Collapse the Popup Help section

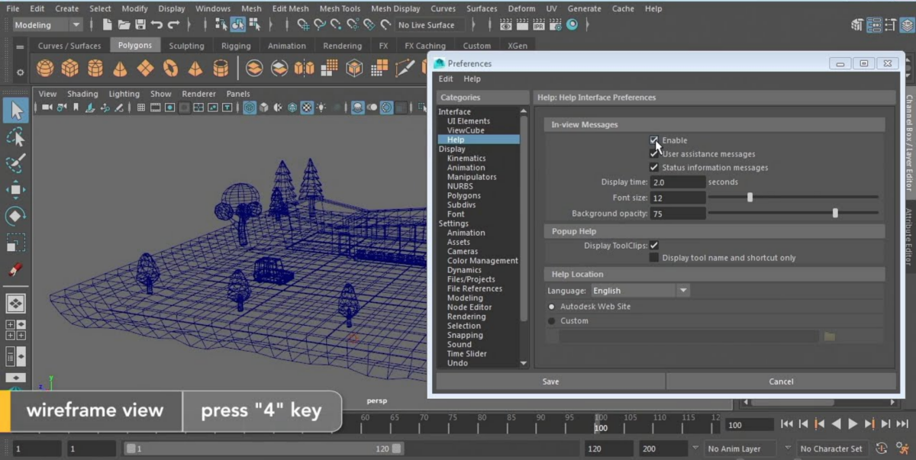714,231
